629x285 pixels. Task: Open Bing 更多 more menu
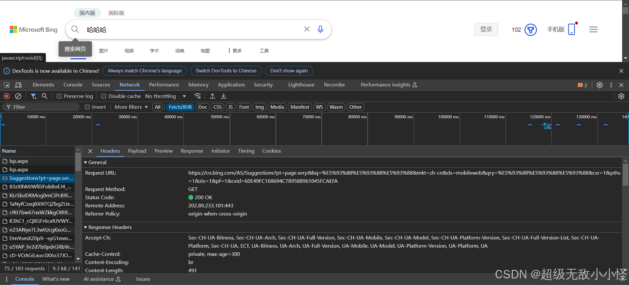point(235,51)
